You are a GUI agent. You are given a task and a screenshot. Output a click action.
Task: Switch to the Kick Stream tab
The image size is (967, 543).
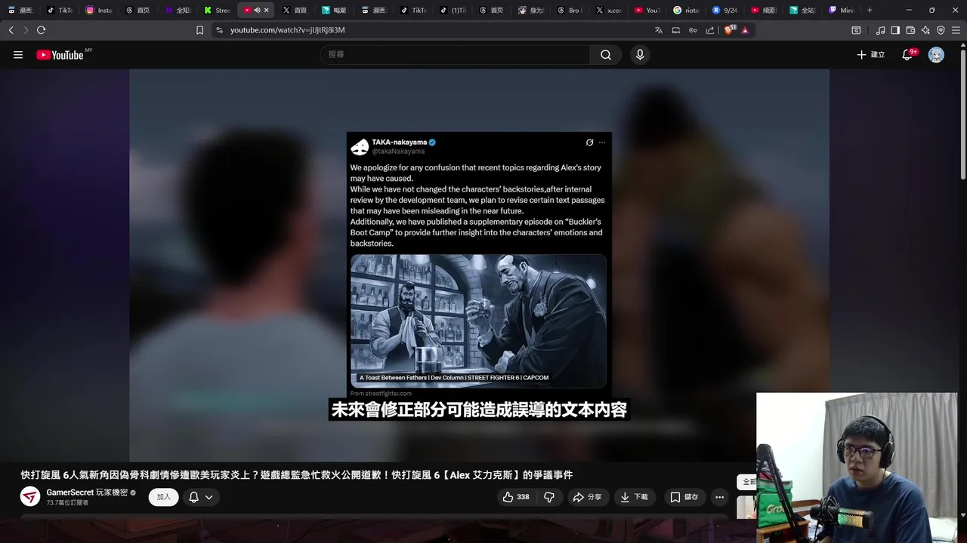point(217,11)
